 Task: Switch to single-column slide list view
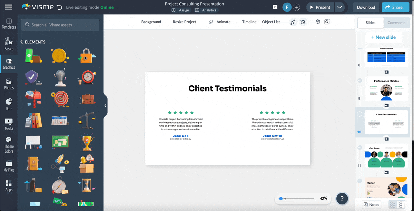coord(401,204)
